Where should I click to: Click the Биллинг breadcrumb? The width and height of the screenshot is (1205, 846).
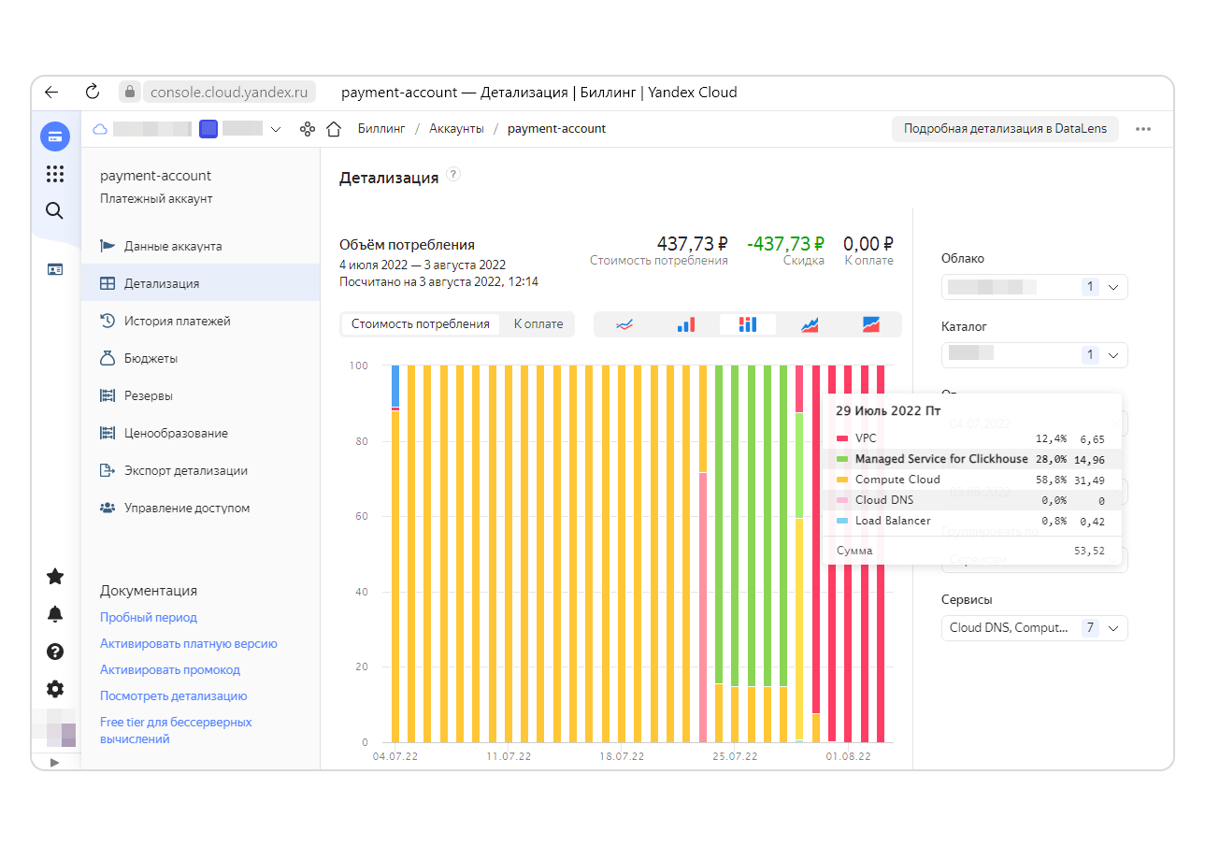click(381, 129)
